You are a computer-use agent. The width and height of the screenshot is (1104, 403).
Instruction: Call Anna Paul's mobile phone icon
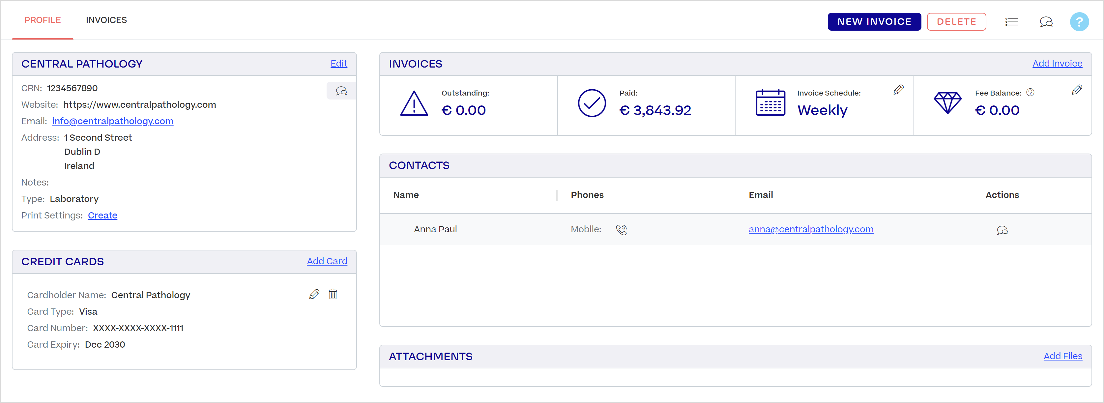tap(622, 230)
